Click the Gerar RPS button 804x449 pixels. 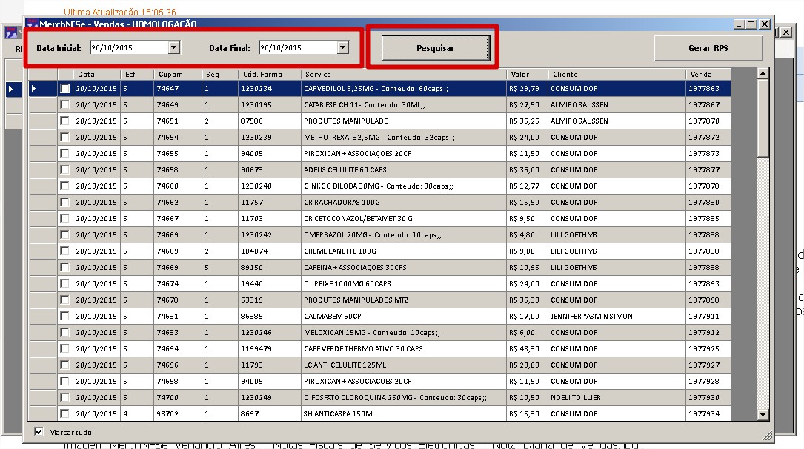[708, 48]
